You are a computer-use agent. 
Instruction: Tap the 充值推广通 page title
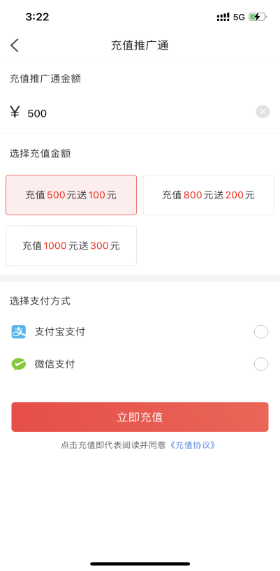(x=140, y=45)
